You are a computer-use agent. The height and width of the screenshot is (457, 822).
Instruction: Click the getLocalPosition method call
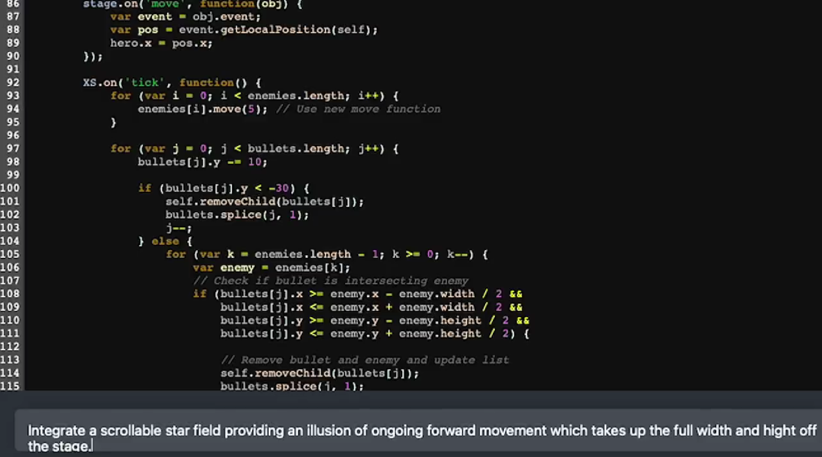[275, 30]
